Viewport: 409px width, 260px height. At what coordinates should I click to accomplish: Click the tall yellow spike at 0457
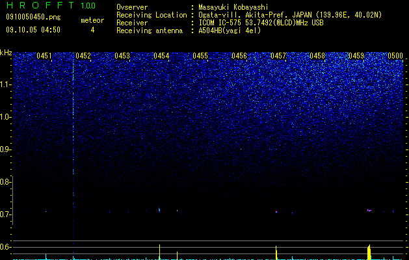pyautogui.click(x=276, y=253)
